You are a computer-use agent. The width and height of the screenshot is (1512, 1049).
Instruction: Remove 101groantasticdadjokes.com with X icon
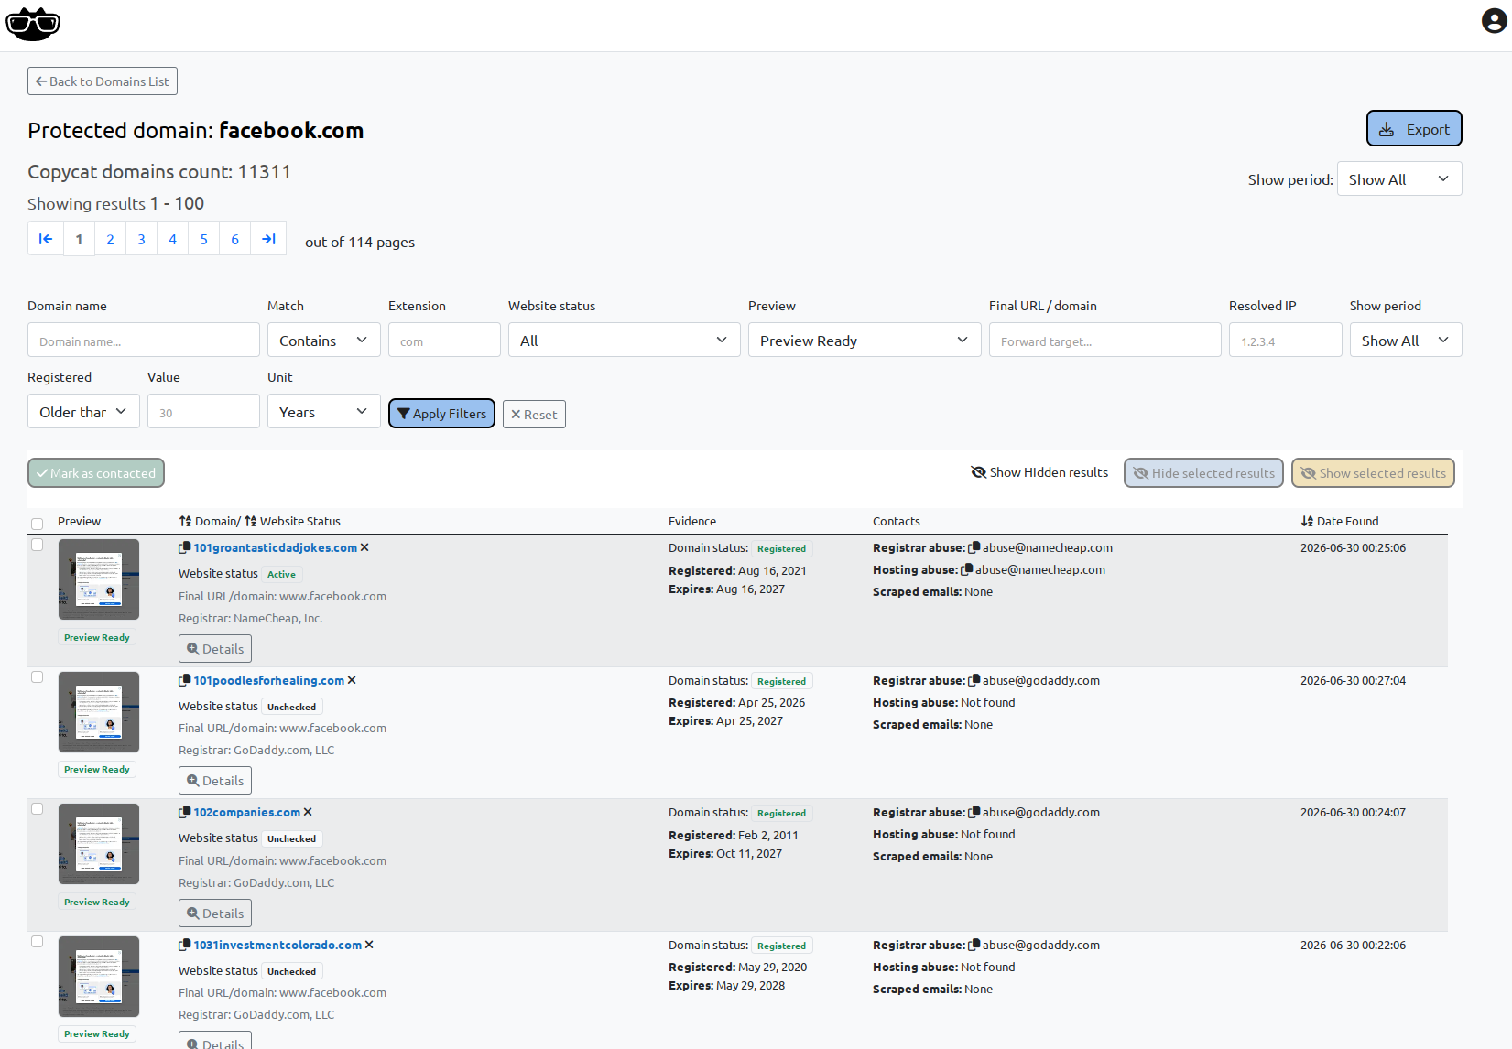pyautogui.click(x=364, y=547)
